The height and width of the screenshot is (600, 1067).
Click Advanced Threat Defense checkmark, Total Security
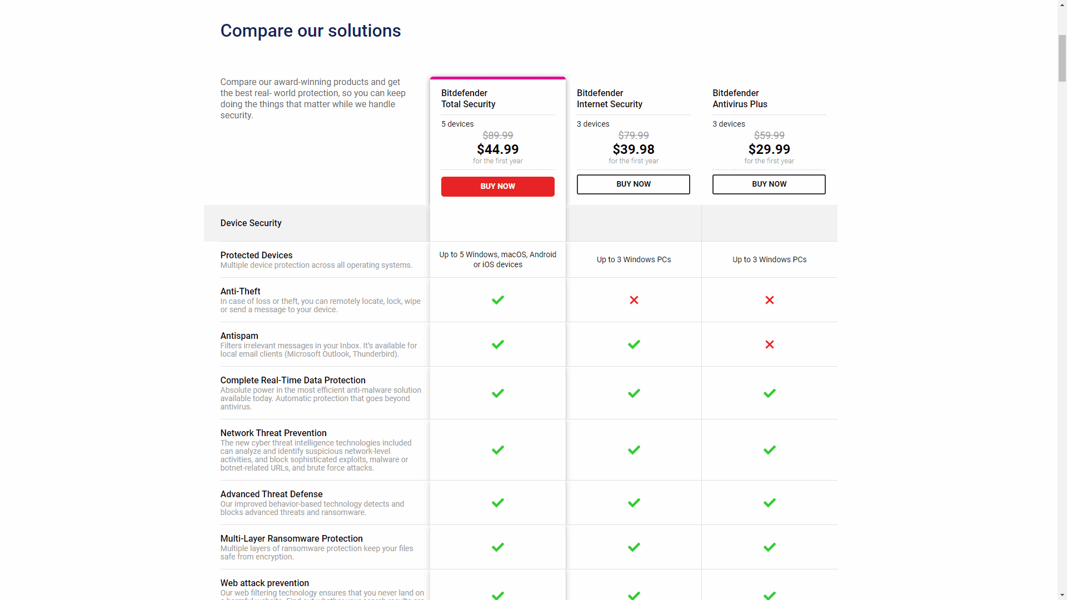point(498,503)
